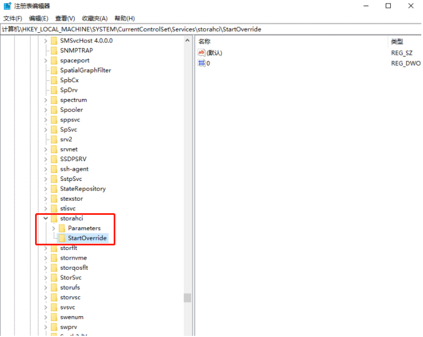Open the 文件(F) menu

[x=12, y=19]
